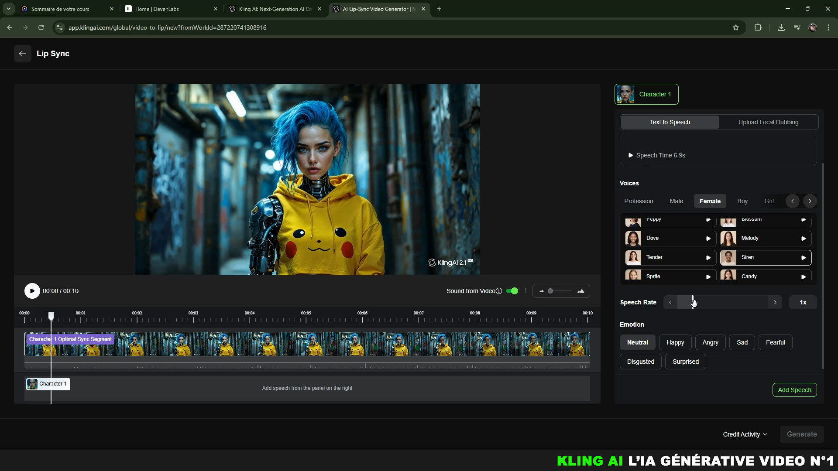Select the Male voice category
This screenshot has height=471, width=838.
676,201
